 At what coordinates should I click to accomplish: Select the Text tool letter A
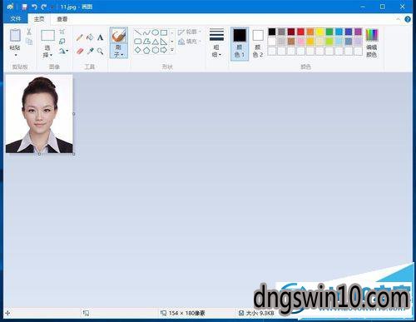tap(100, 37)
